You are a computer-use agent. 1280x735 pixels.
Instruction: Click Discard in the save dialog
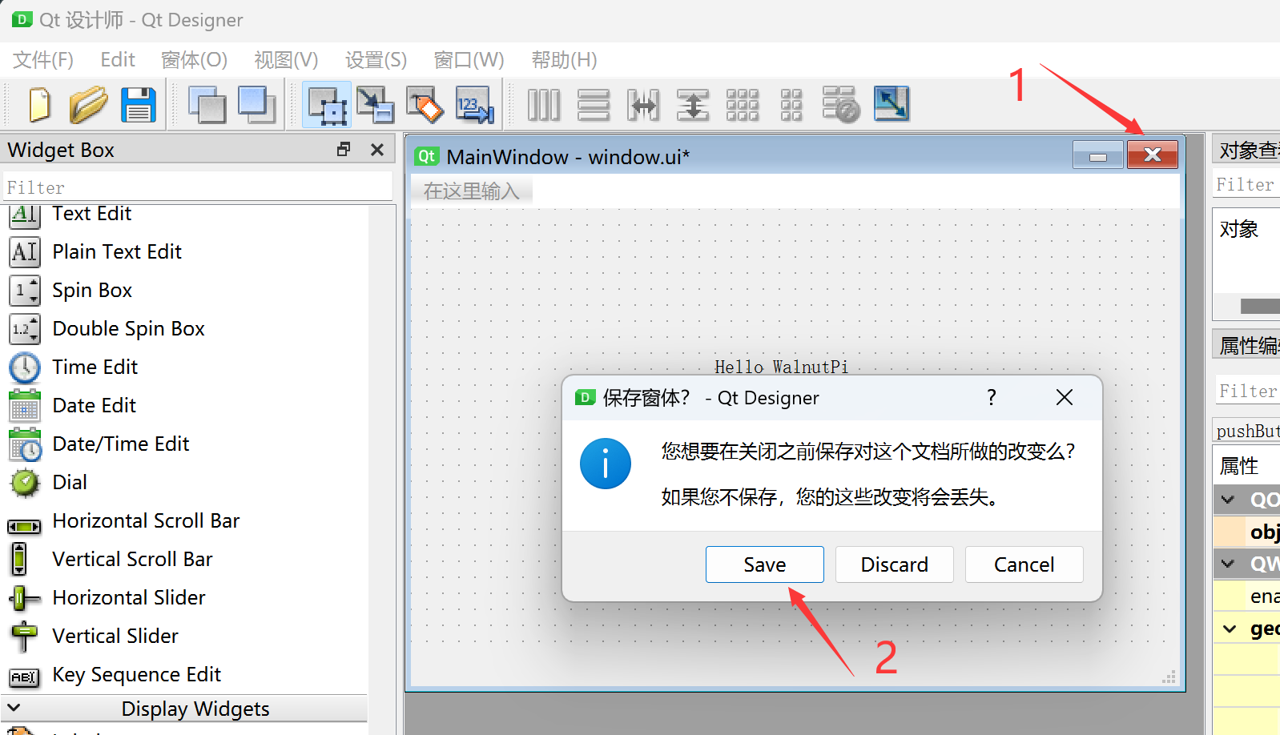894,564
